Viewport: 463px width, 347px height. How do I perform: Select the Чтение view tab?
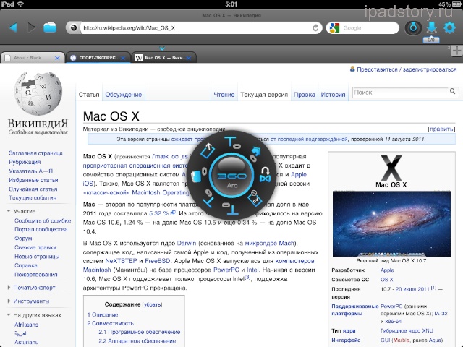[x=224, y=95]
